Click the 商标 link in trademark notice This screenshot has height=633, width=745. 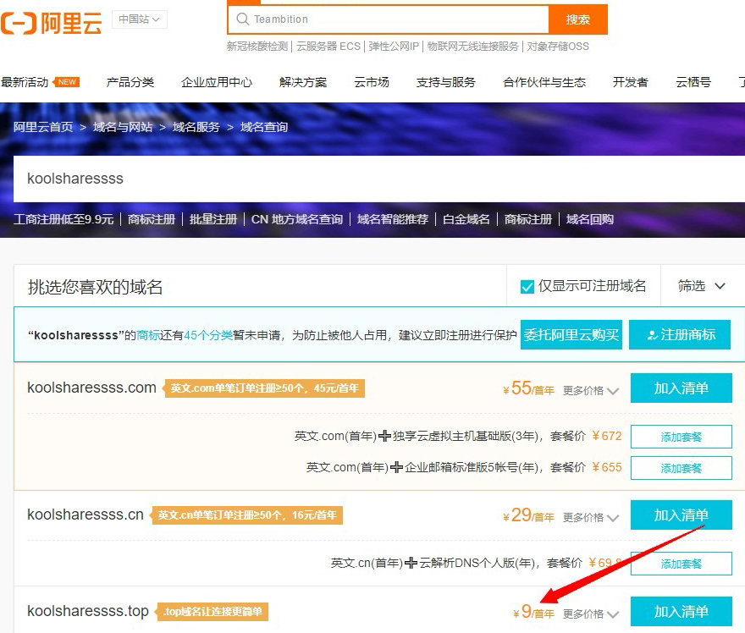click(x=148, y=335)
